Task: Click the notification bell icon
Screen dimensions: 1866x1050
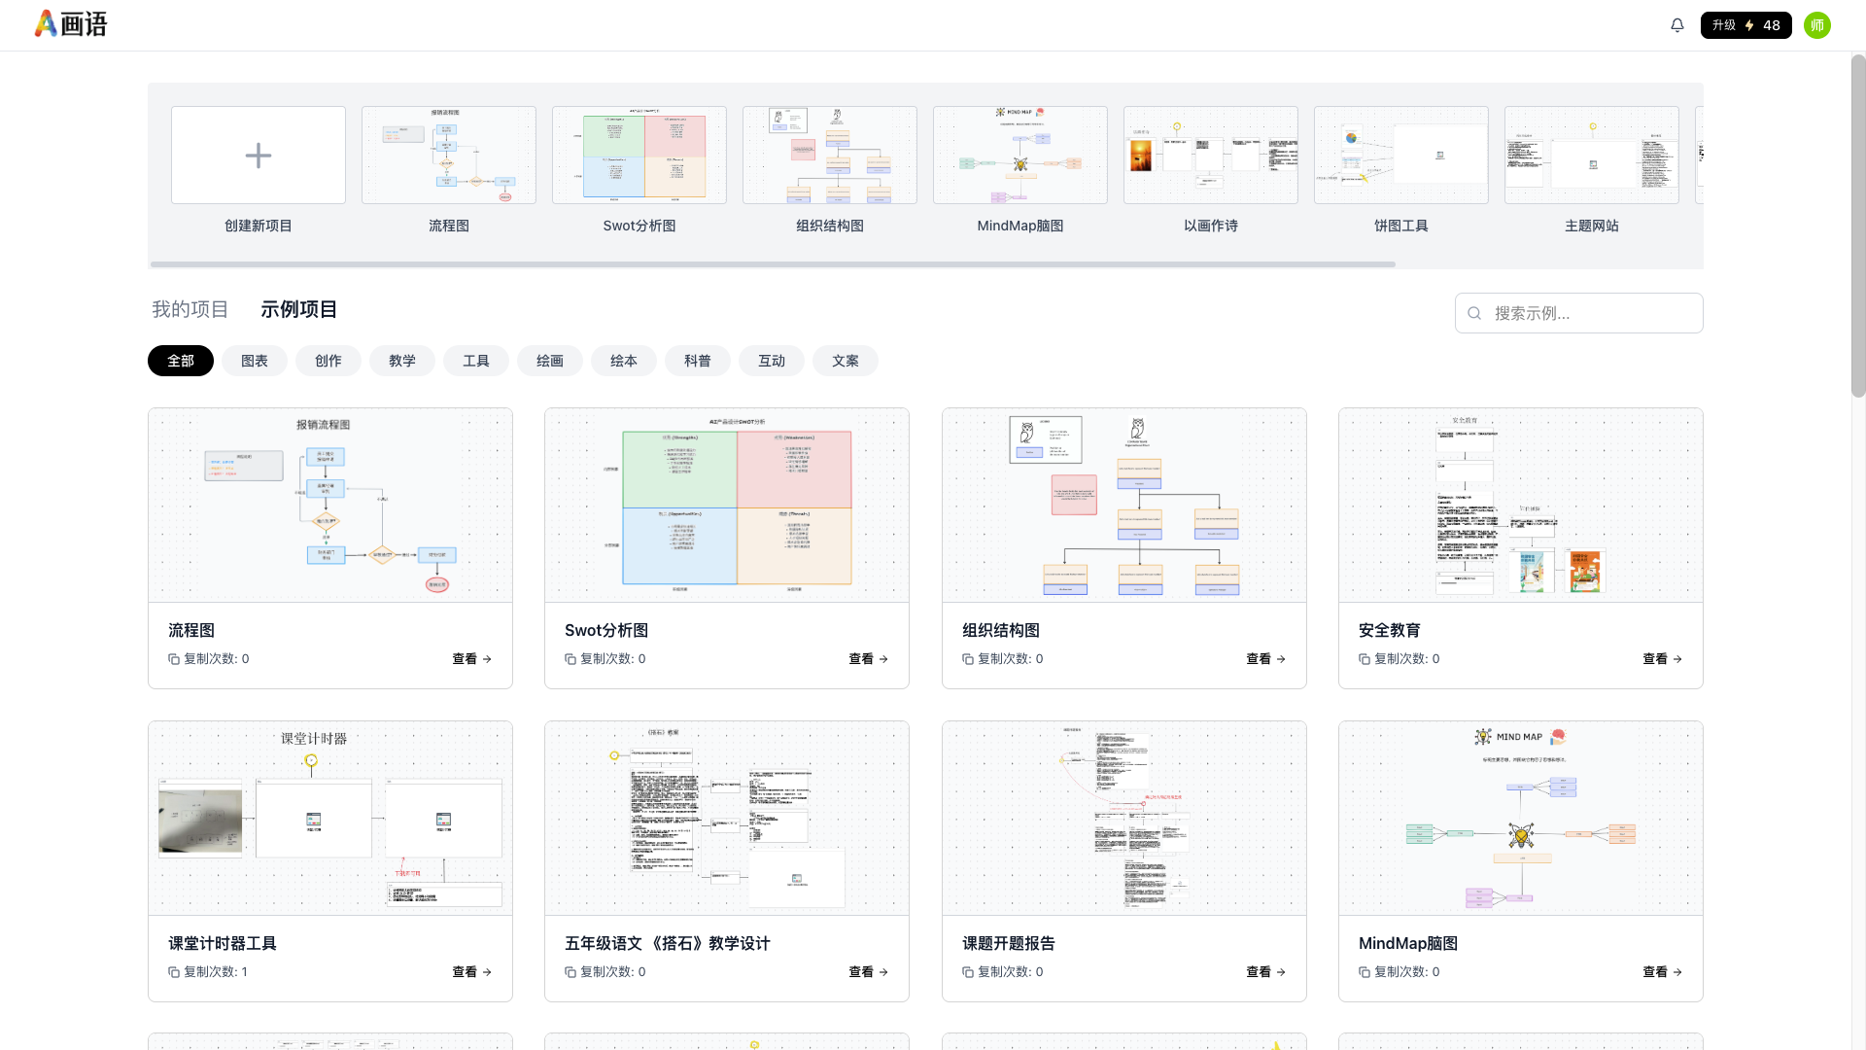Action: (x=1676, y=25)
